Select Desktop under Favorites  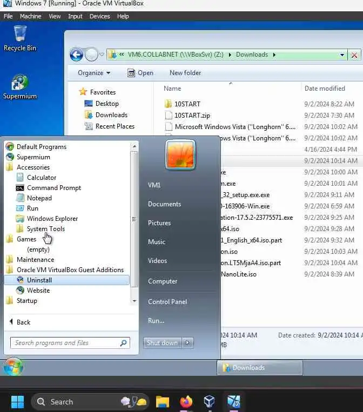click(x=102, y=104)
